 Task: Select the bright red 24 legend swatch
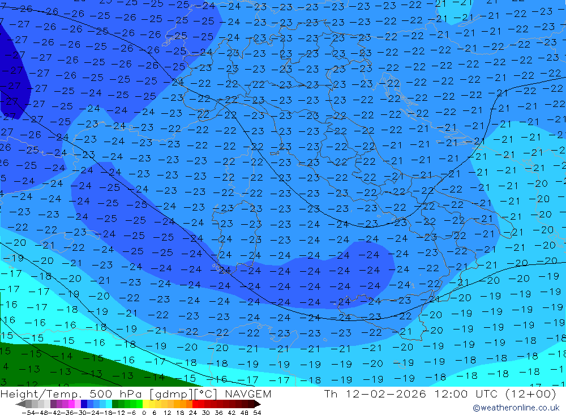point(195,404)
